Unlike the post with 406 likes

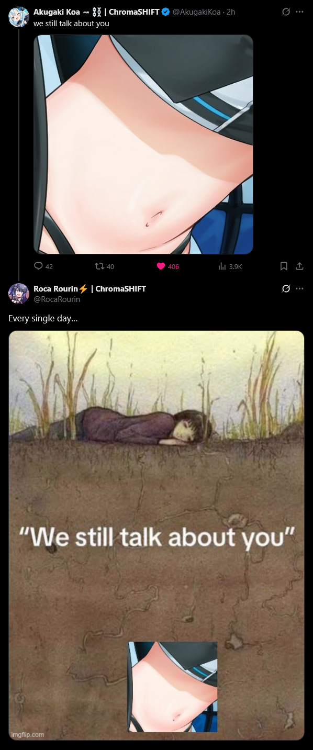click(x=168, y=266)
